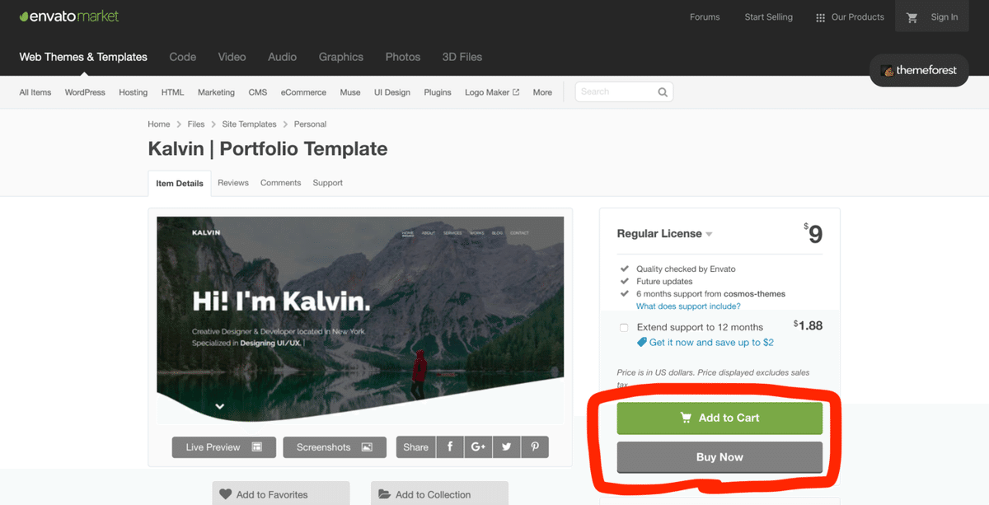This screenshot has height=505, width=989.
Task: Go to the Graphics section
Action: coord(341,57)
